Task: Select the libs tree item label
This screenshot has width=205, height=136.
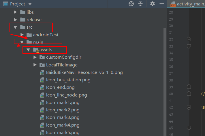Action: 30,12
